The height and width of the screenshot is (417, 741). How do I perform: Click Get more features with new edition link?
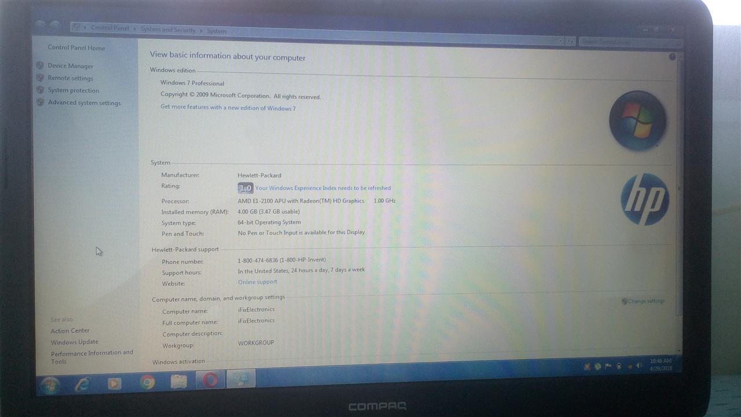228,108
